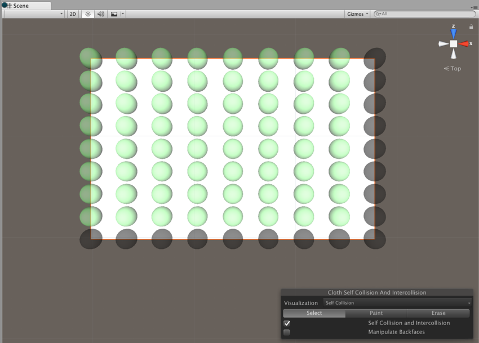Click the scene search field
479x343 pixels.
(x=425, y=14)
